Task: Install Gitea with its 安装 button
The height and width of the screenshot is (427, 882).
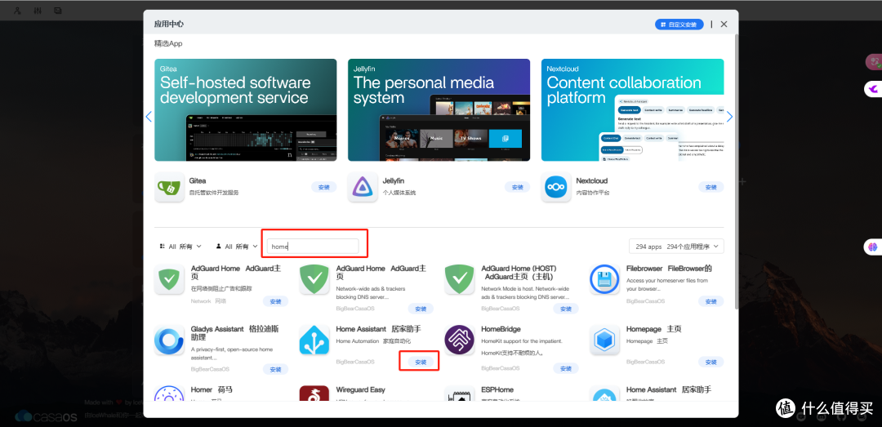Action: point(324,187)
